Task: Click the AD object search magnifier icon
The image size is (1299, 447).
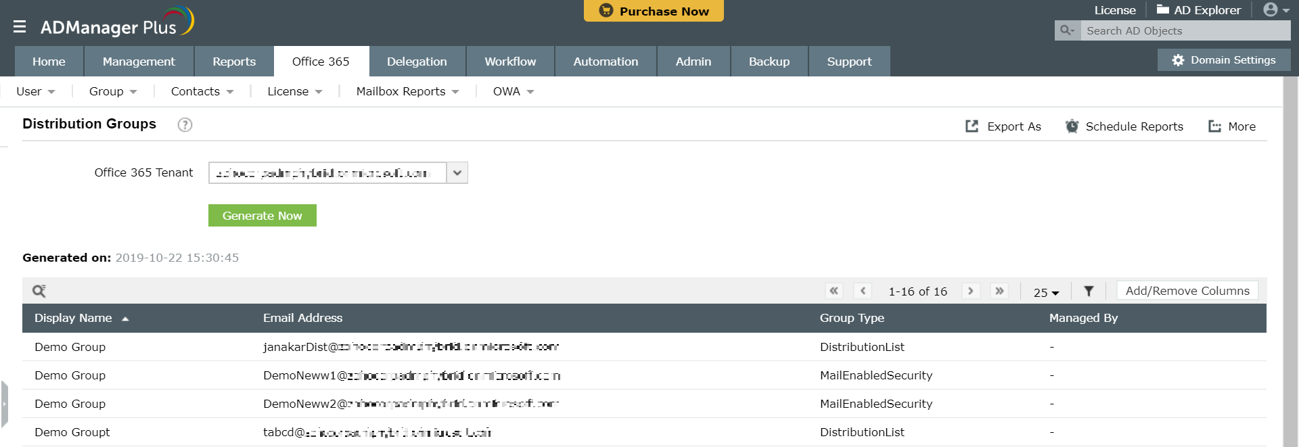Action: click(1068, 30)
